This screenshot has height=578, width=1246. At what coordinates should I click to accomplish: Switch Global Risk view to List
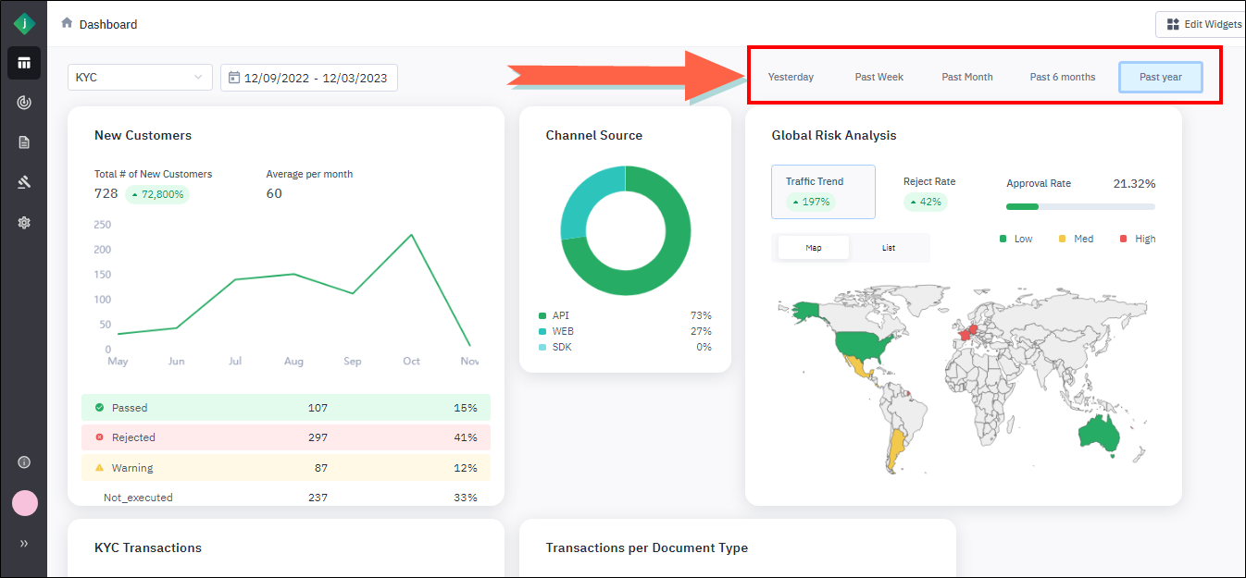coord(889,248)
